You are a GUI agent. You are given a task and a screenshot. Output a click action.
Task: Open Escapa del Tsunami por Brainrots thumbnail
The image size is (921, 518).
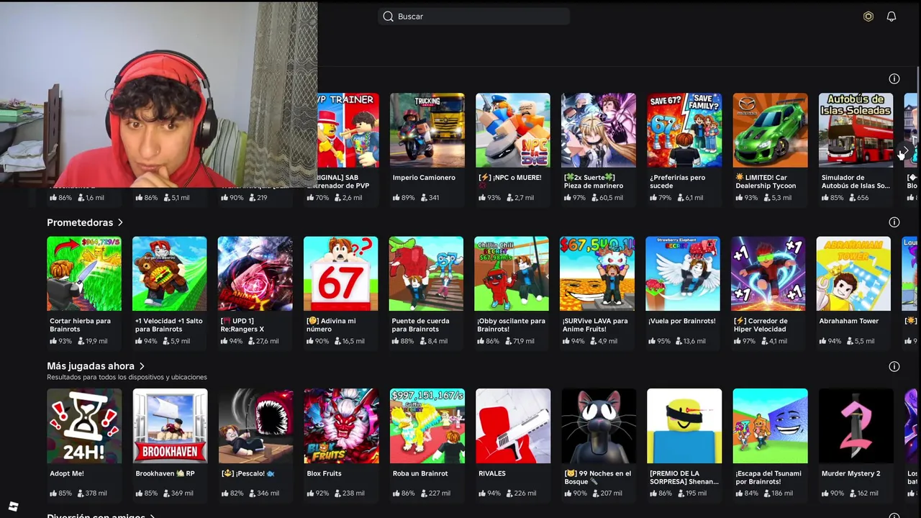771,426
